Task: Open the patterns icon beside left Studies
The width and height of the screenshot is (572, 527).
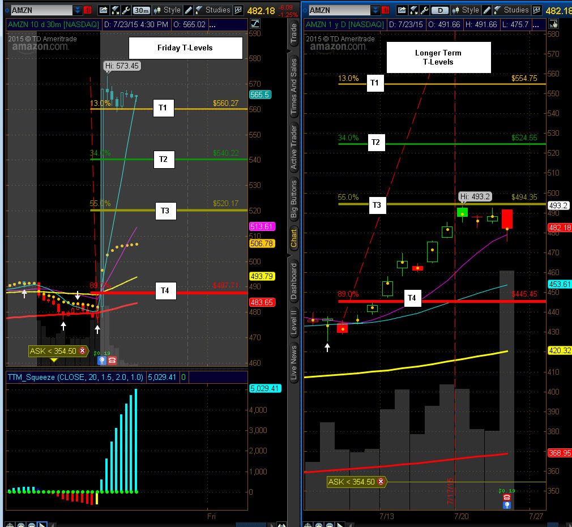Action: pyautogui.click(x=238, y=10)
